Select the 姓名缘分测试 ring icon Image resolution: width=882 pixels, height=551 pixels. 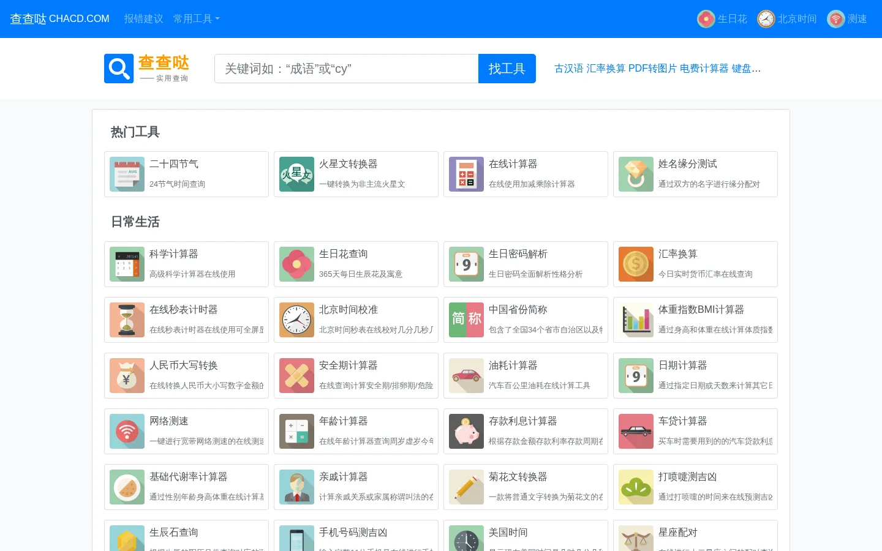pos(636,174)
